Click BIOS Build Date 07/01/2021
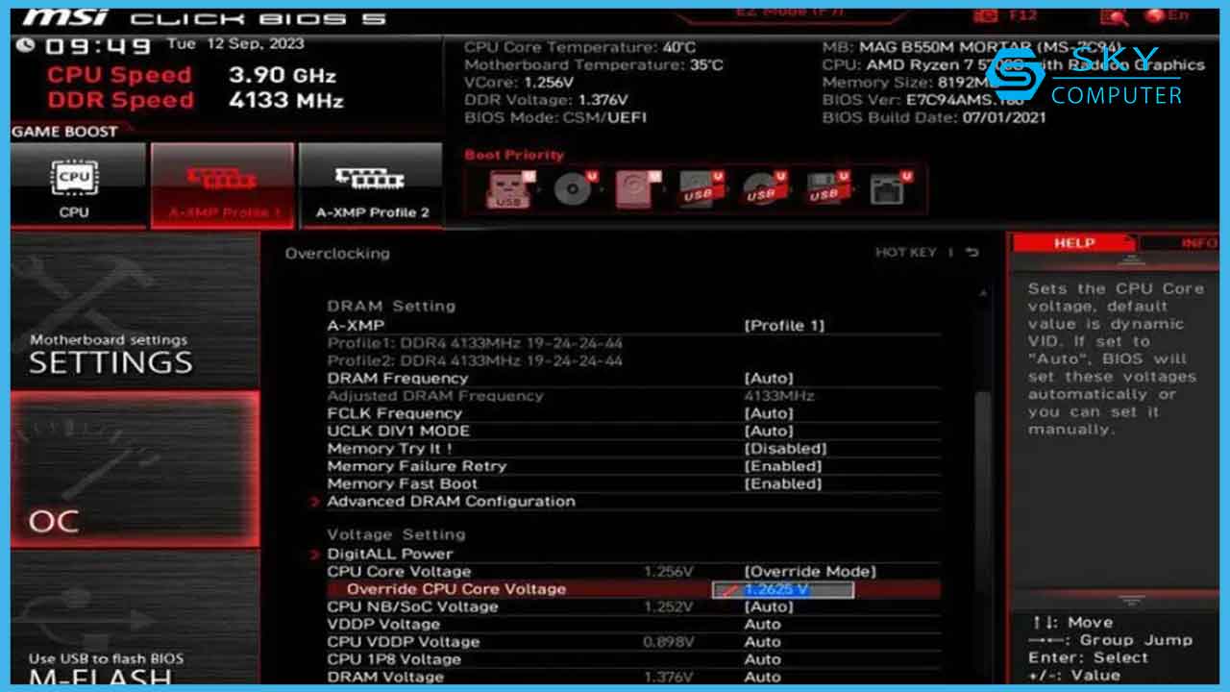 934,117
